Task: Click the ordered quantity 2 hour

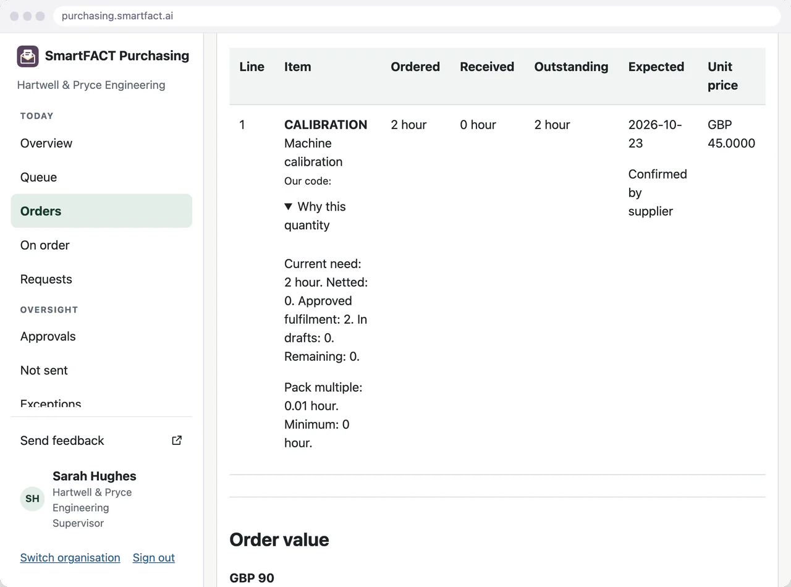Action: point(408,125)
